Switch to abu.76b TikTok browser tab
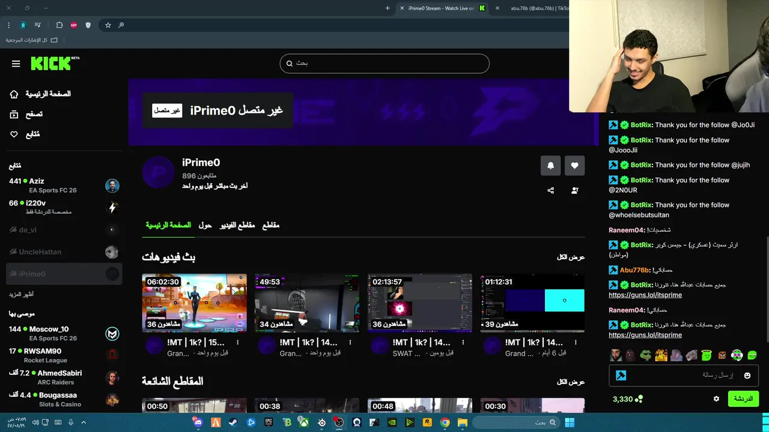 pos(535,8)
